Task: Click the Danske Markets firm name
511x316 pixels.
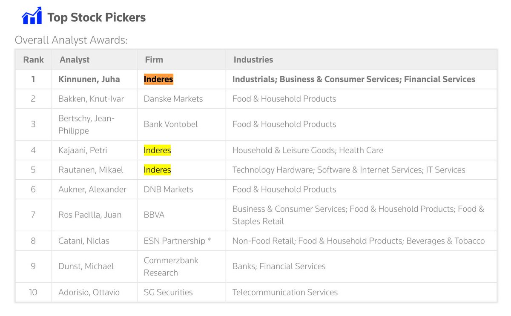Action: (x=173, y=99)
